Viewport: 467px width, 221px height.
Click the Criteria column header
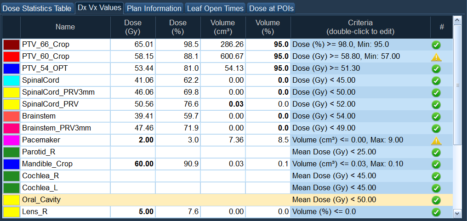click(x=360, y=27)
